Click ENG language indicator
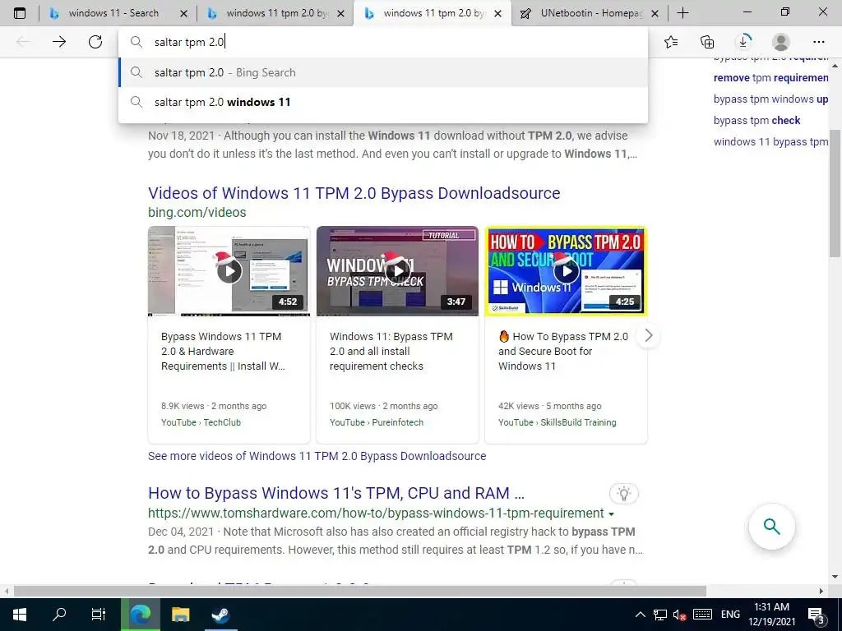842x631 pixels. coord(730,615)
